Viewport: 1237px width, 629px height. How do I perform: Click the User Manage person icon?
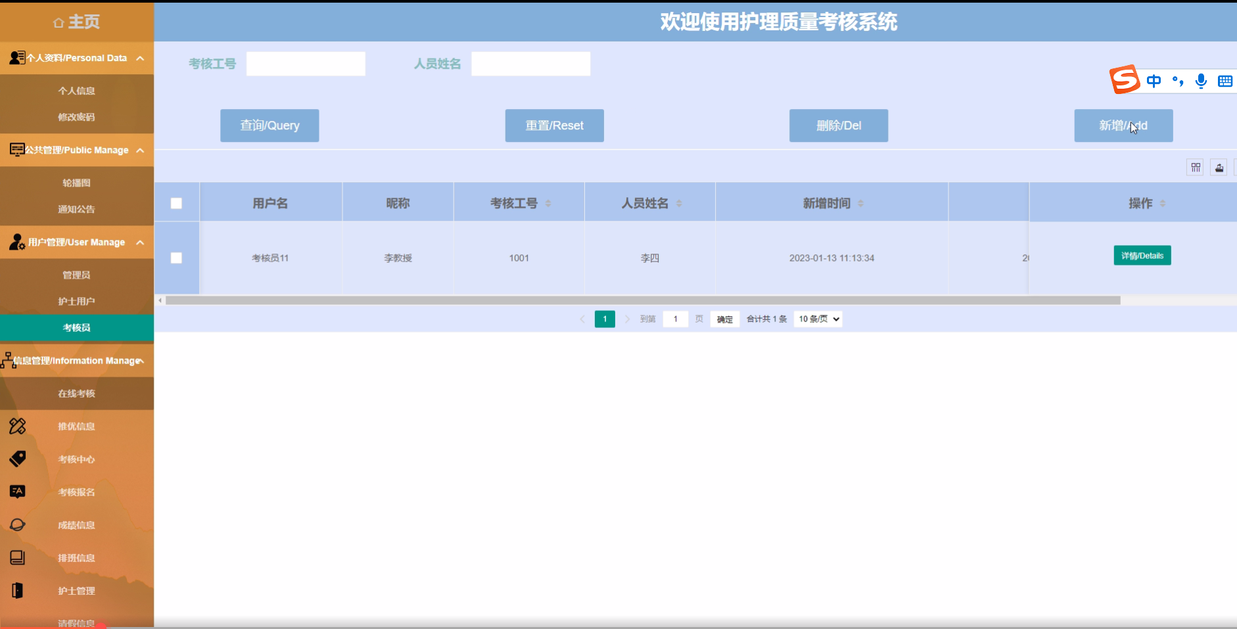(x=17, y=242)
